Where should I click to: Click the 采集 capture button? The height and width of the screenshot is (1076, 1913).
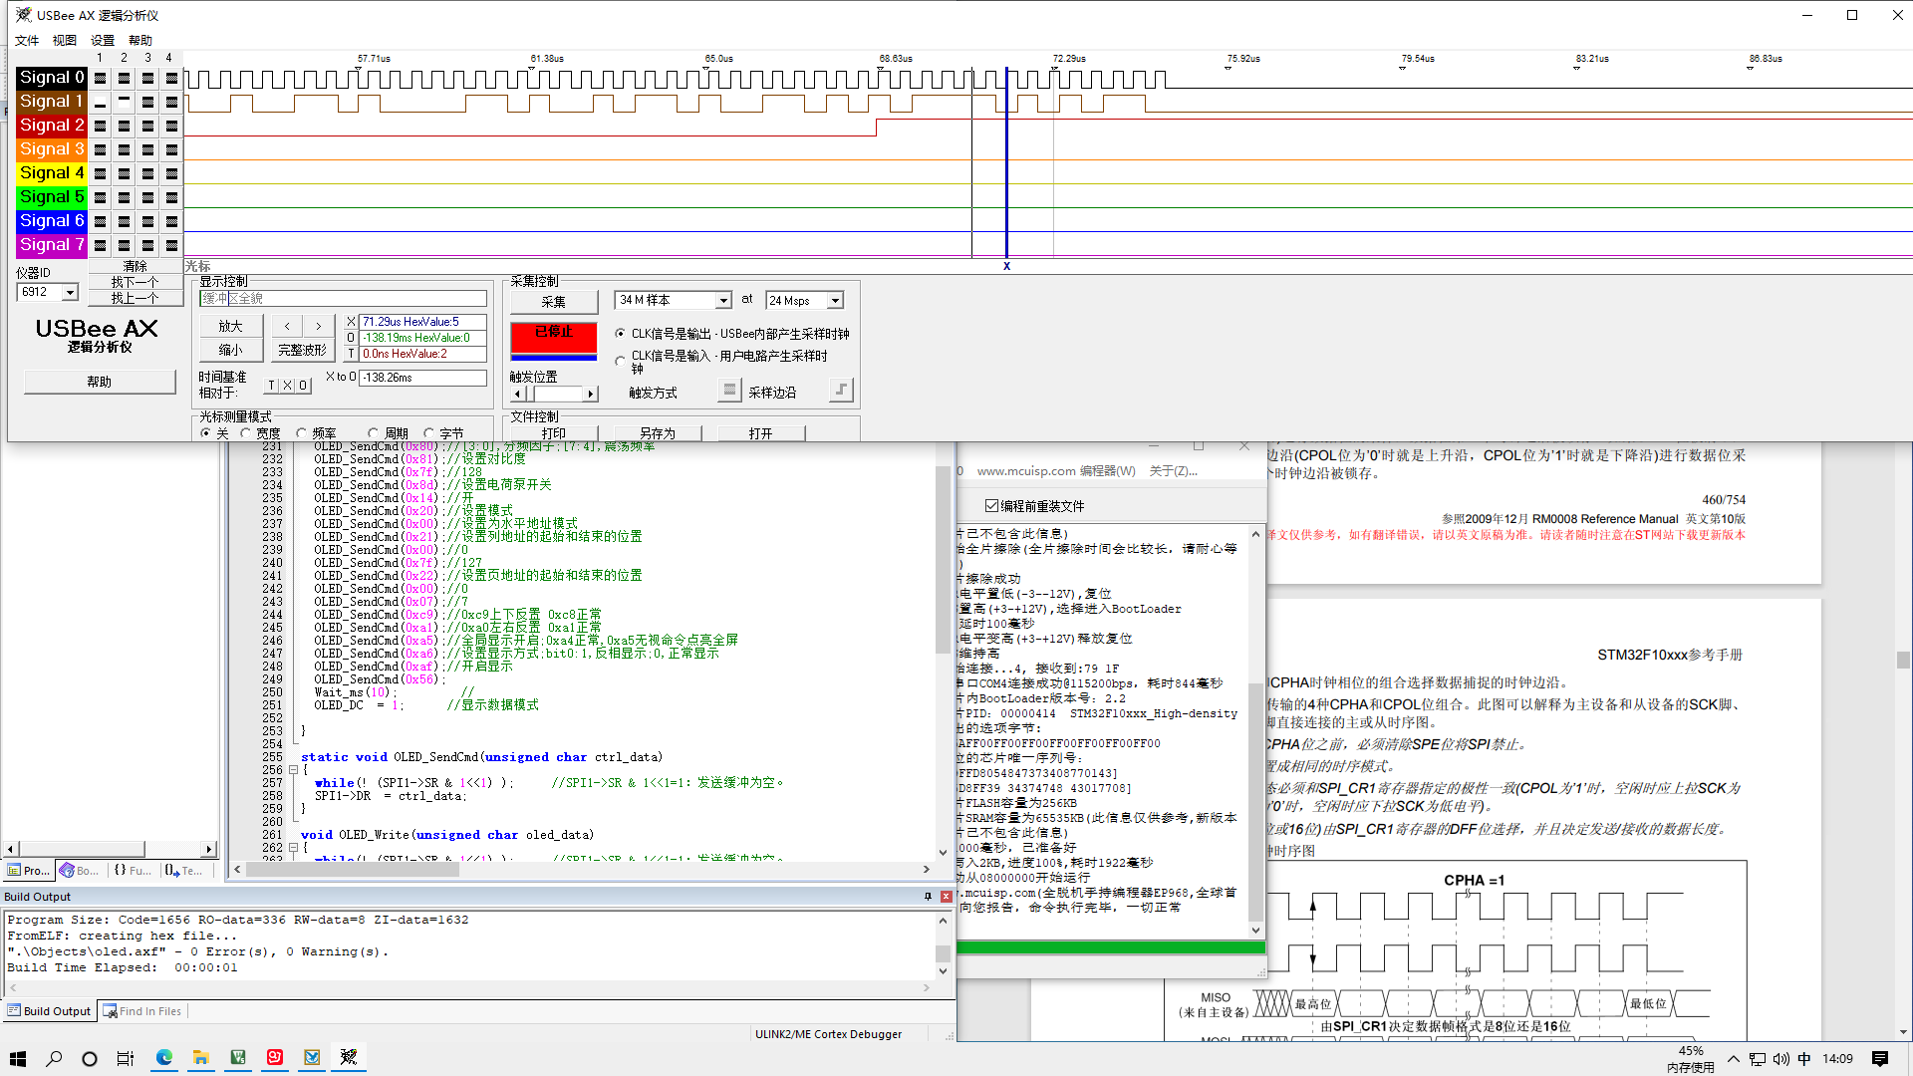tap(554, 302)
